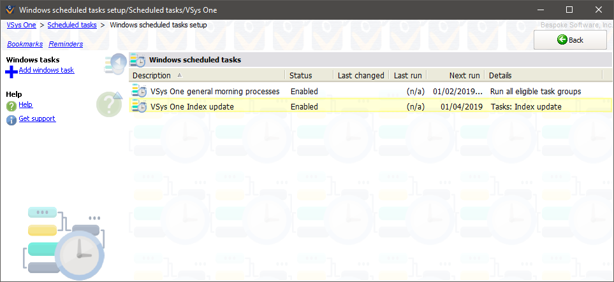The image size is (614, 282).
Task: Go to VSys One breadcrumb link
Action: point(21,25)
